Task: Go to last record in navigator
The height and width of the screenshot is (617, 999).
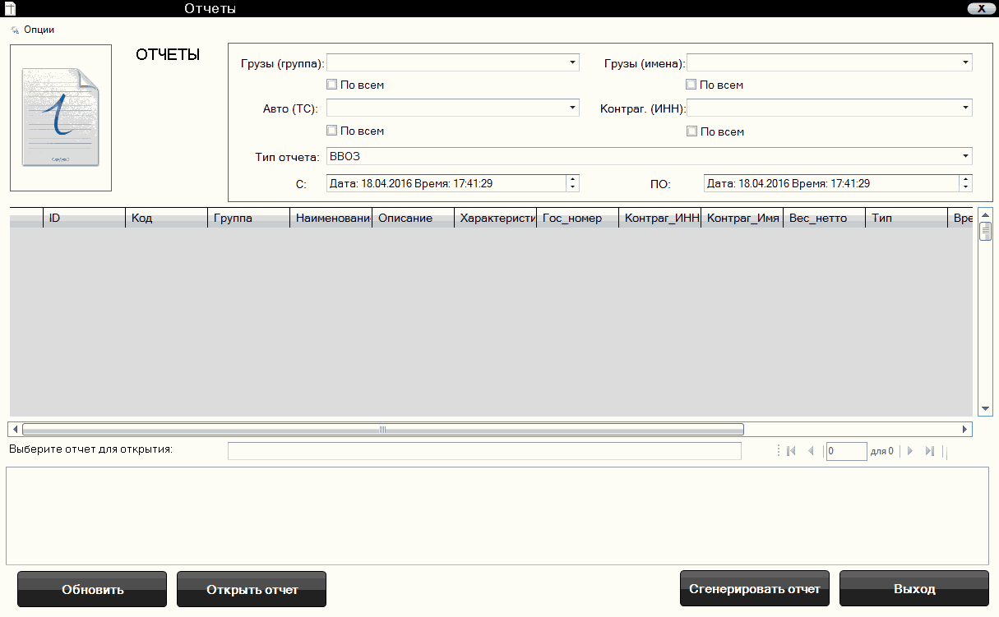Action: [x=930, y=451]
